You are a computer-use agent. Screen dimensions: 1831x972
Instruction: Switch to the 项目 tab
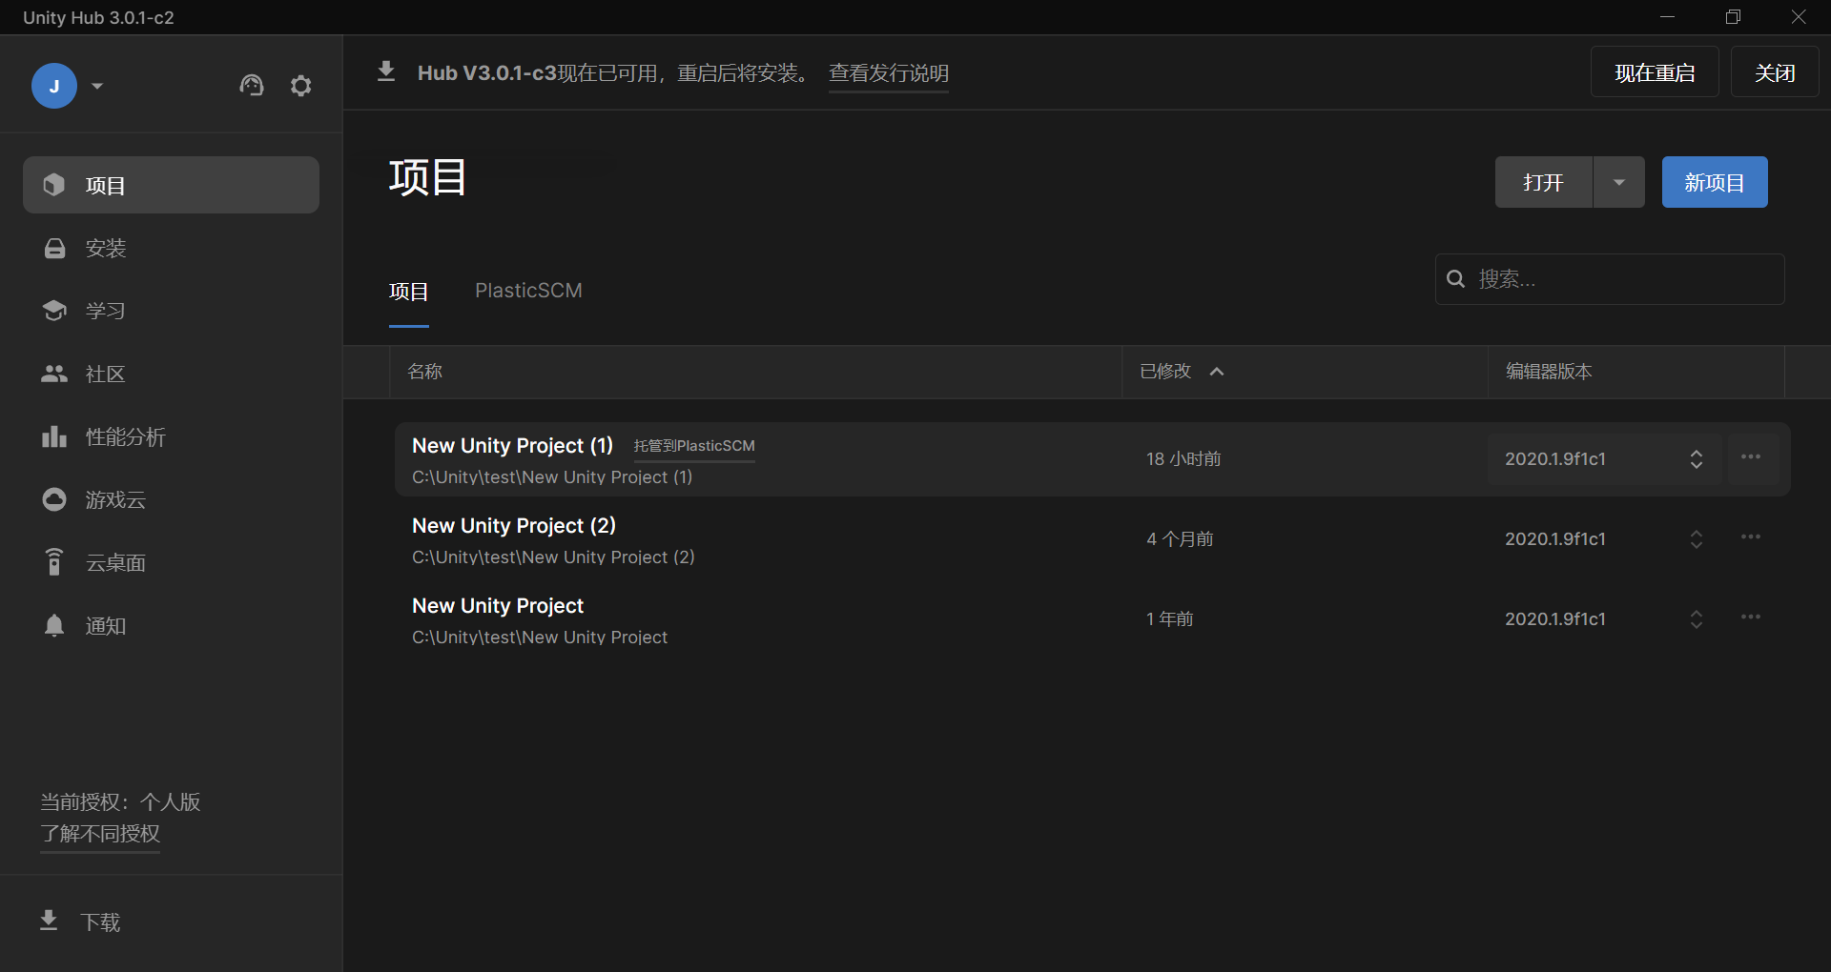coord(409,292)
